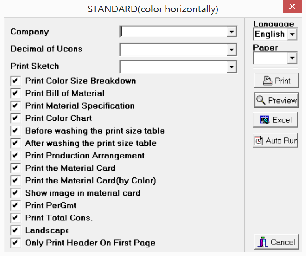This screenshot has height=256, width=306.
Task: Toggle Print Color Chart checkbox
Action: coord(15,118)
